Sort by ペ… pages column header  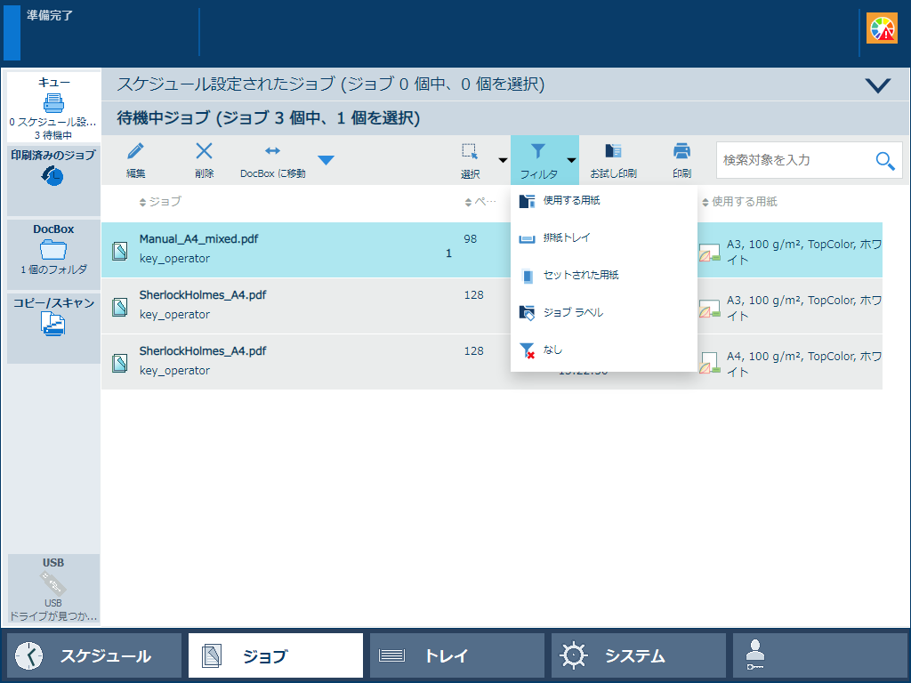(x=480, y=202)
